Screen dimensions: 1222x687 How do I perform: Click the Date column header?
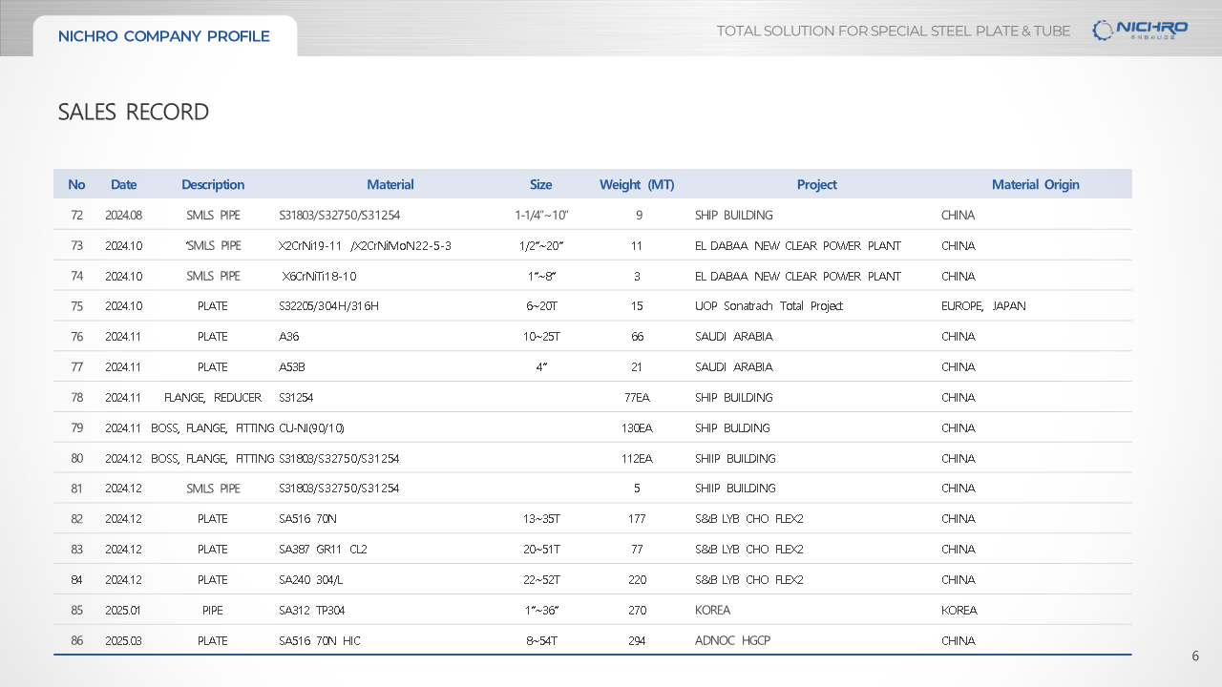123,184
